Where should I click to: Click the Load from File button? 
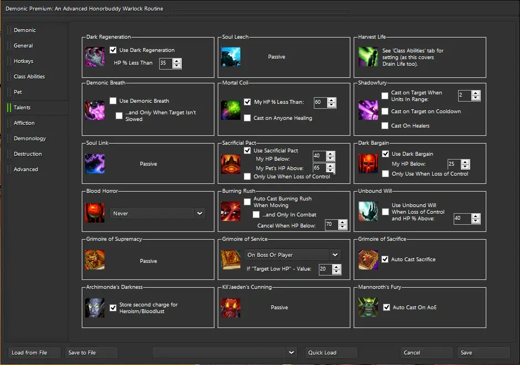pos(34,352)
